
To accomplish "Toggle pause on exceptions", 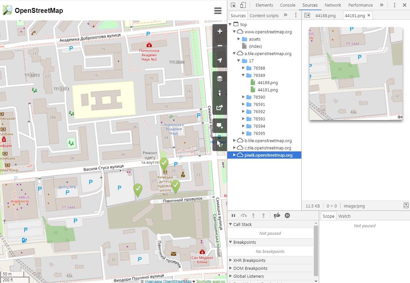I will click(287, 215).
